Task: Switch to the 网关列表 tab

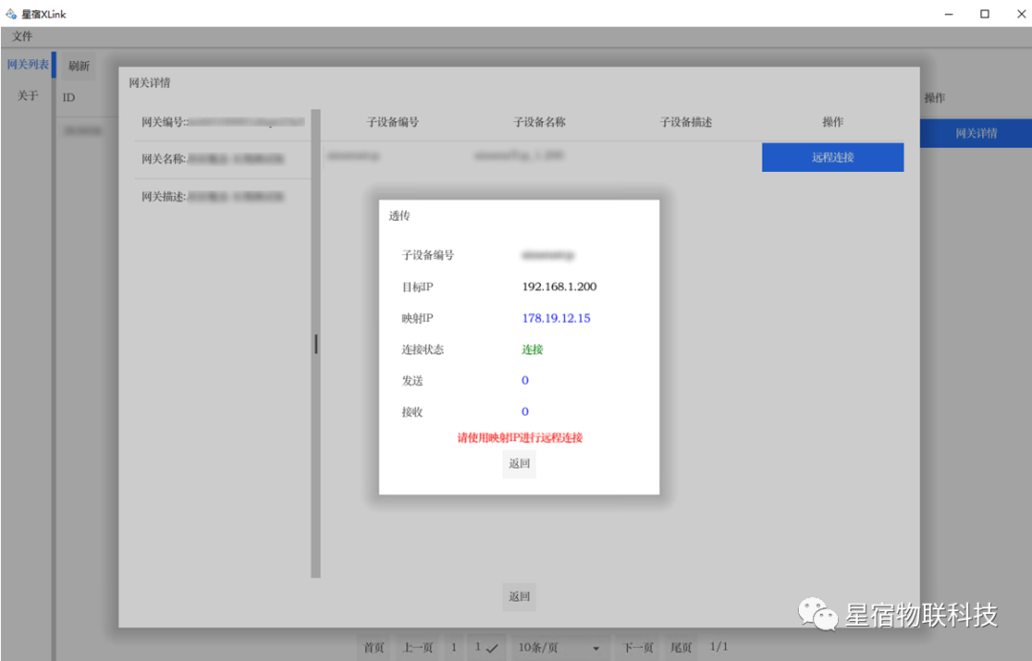Action: pos(28,65)
